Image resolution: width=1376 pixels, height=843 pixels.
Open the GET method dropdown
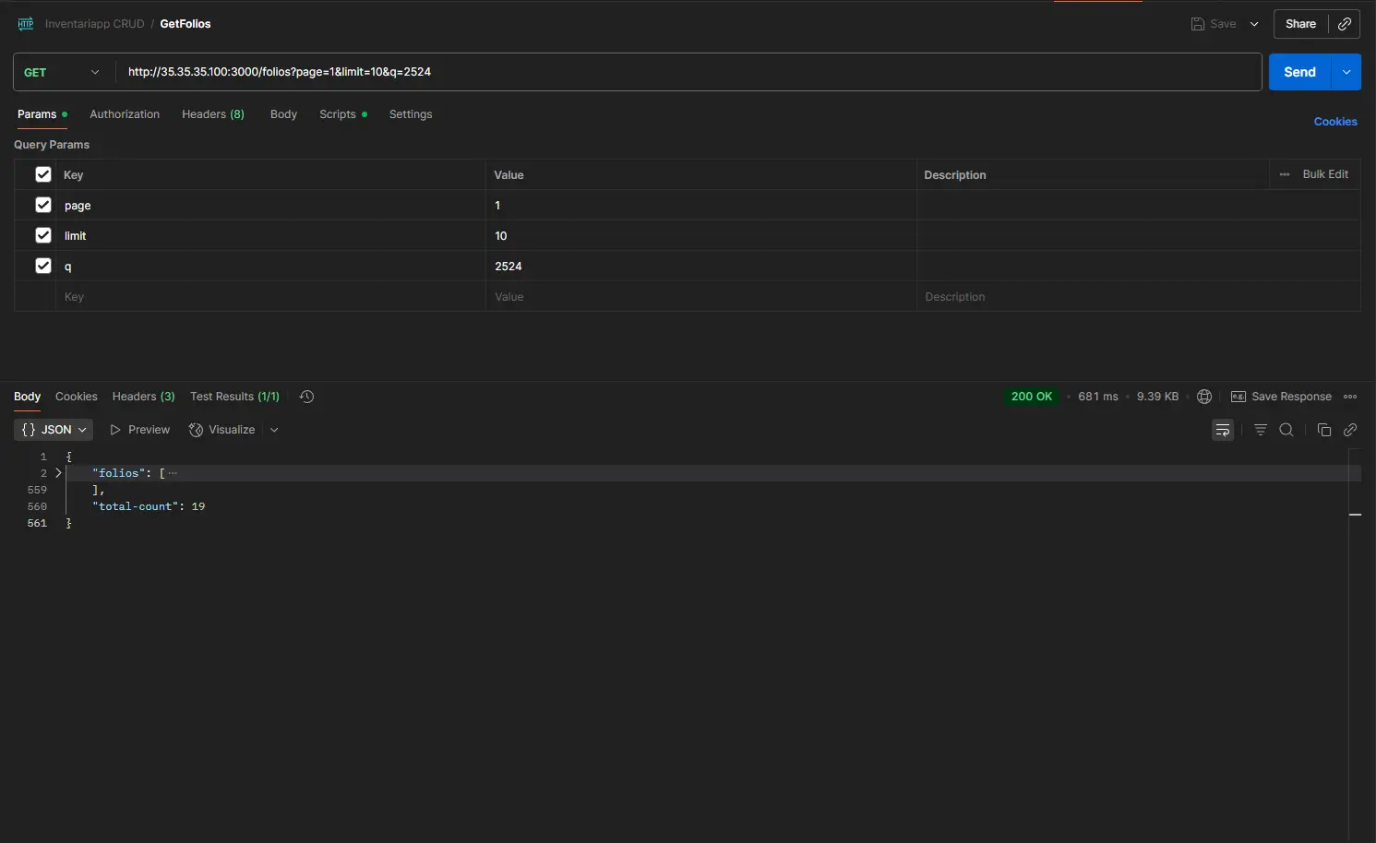[62, 72]
